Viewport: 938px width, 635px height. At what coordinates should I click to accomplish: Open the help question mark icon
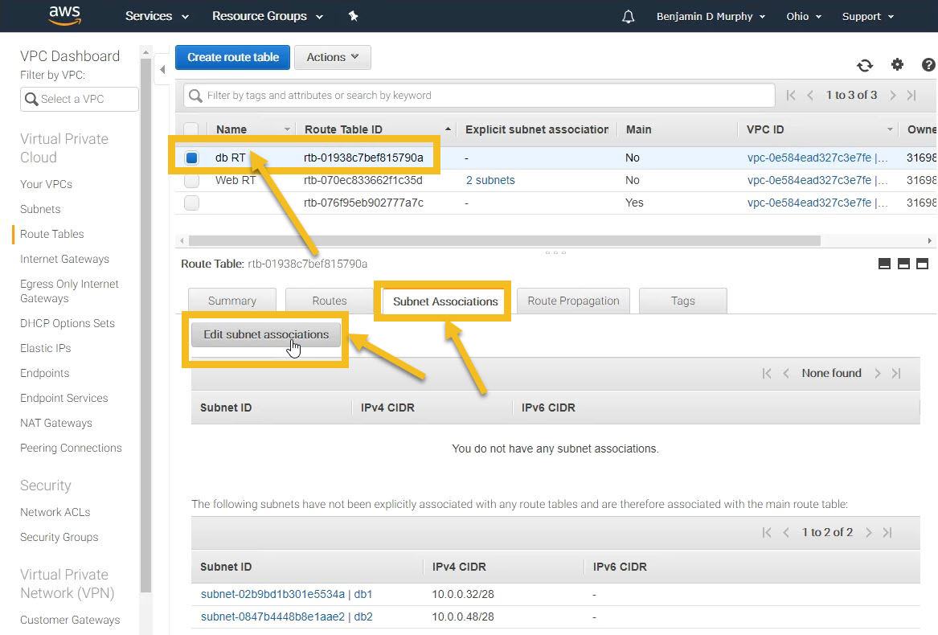(x=928, y=64)
